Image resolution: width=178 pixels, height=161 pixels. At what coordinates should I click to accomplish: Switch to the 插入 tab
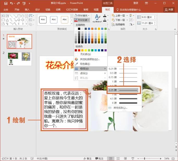[27, 10]
